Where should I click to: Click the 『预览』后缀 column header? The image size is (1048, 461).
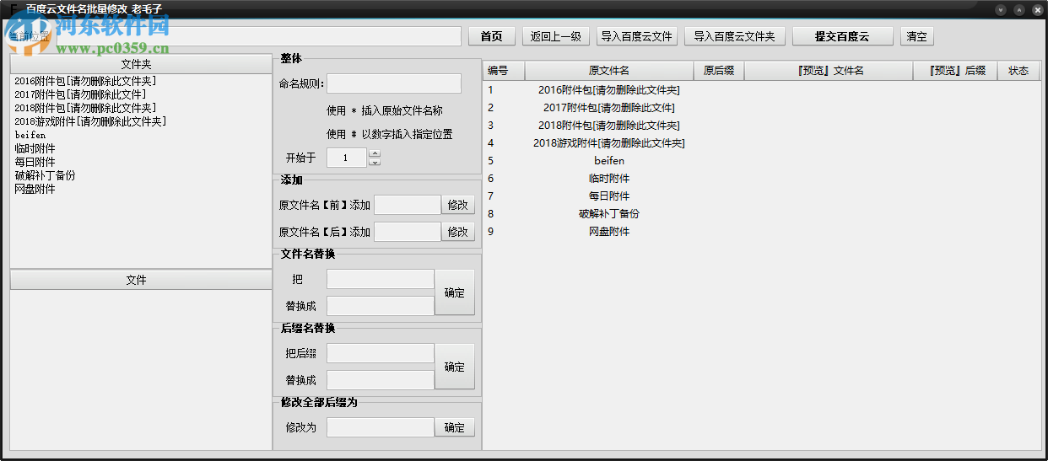click(x=955, y=71)
